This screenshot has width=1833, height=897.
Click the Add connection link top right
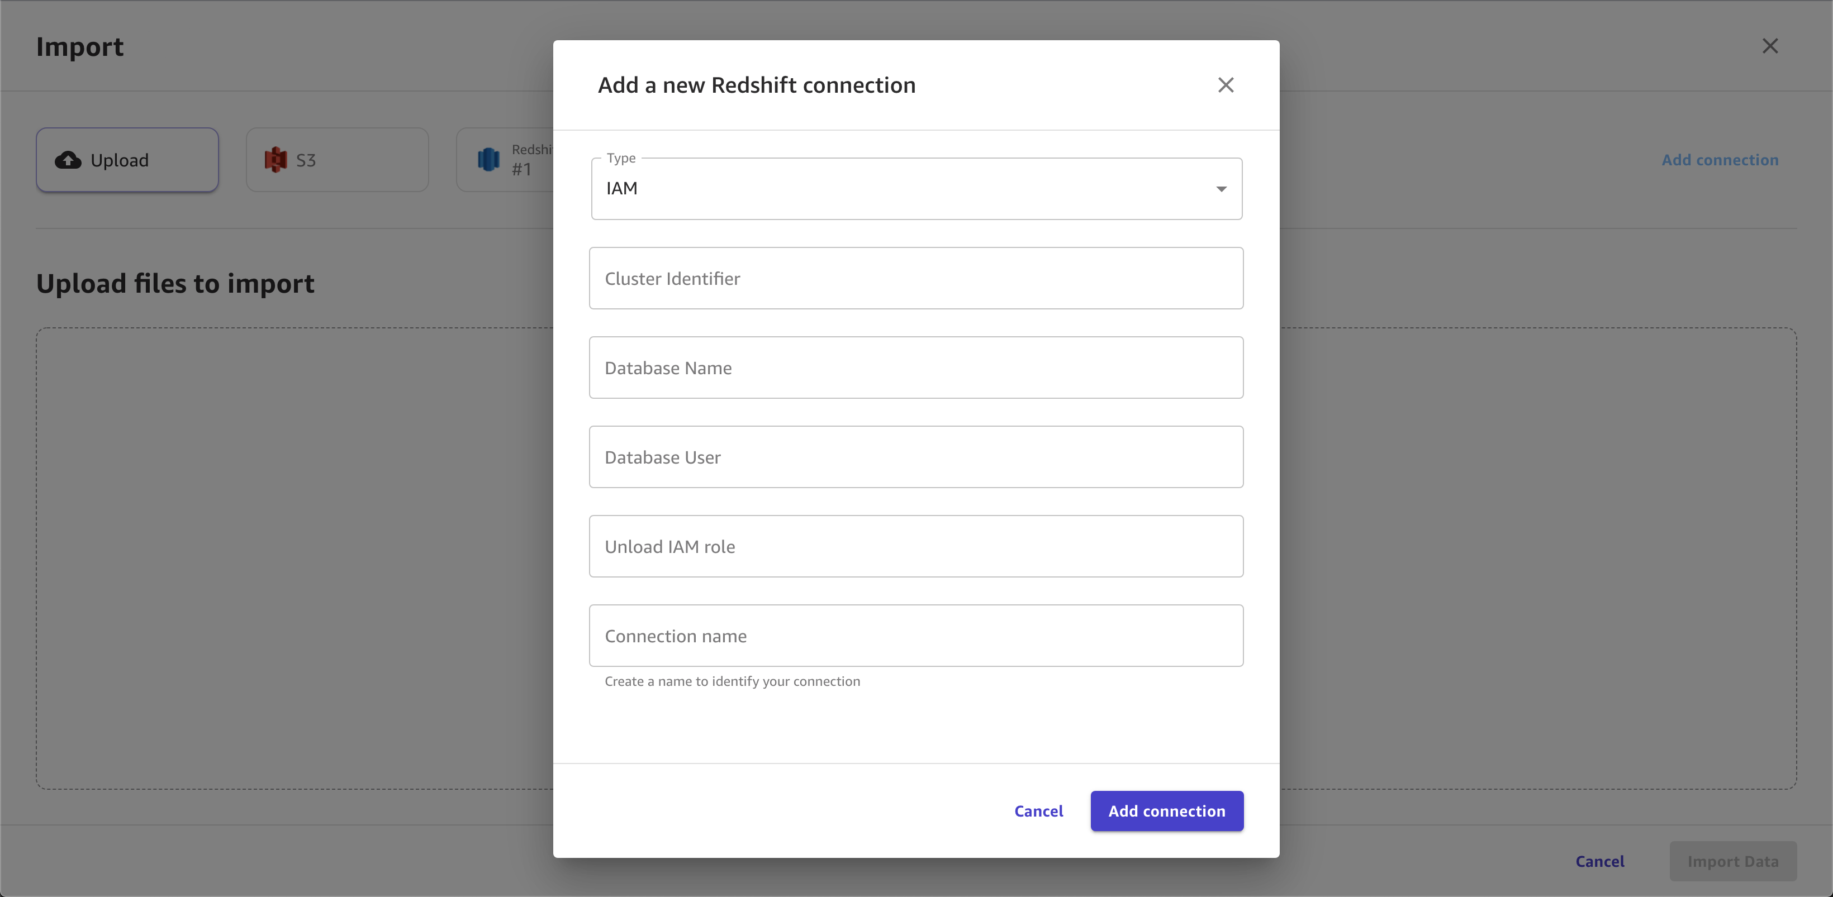pyautogui.click(x=1721, y=160)
